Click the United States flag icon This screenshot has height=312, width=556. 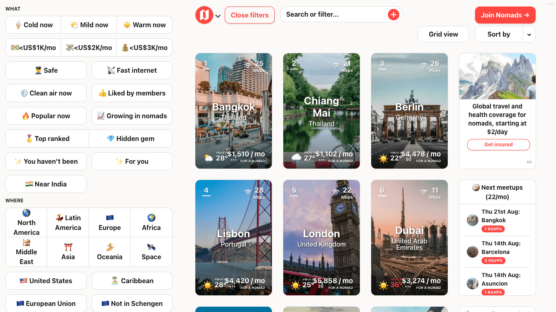pos(24,280)
